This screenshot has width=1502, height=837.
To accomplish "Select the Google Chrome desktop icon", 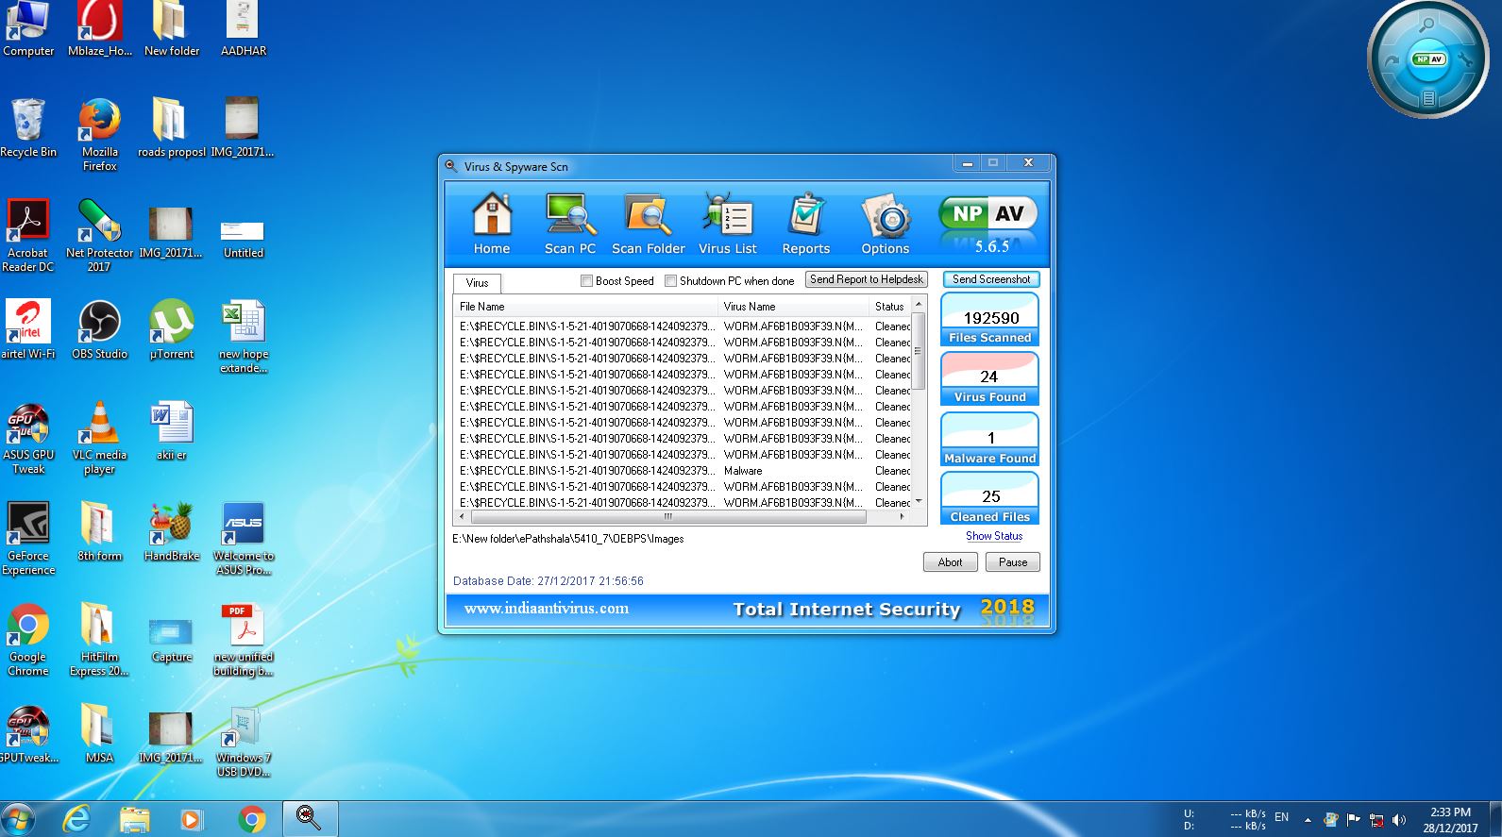I will tap(28, 640).
